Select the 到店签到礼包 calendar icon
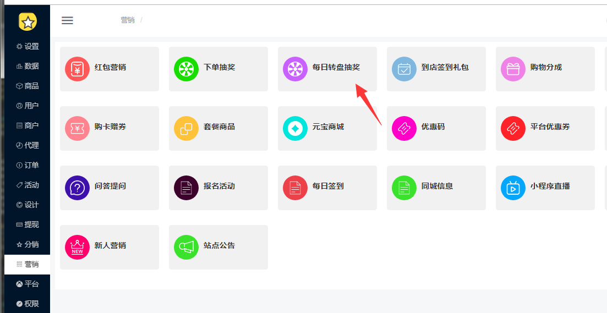The image size is (607, 313). pos(404,69)
